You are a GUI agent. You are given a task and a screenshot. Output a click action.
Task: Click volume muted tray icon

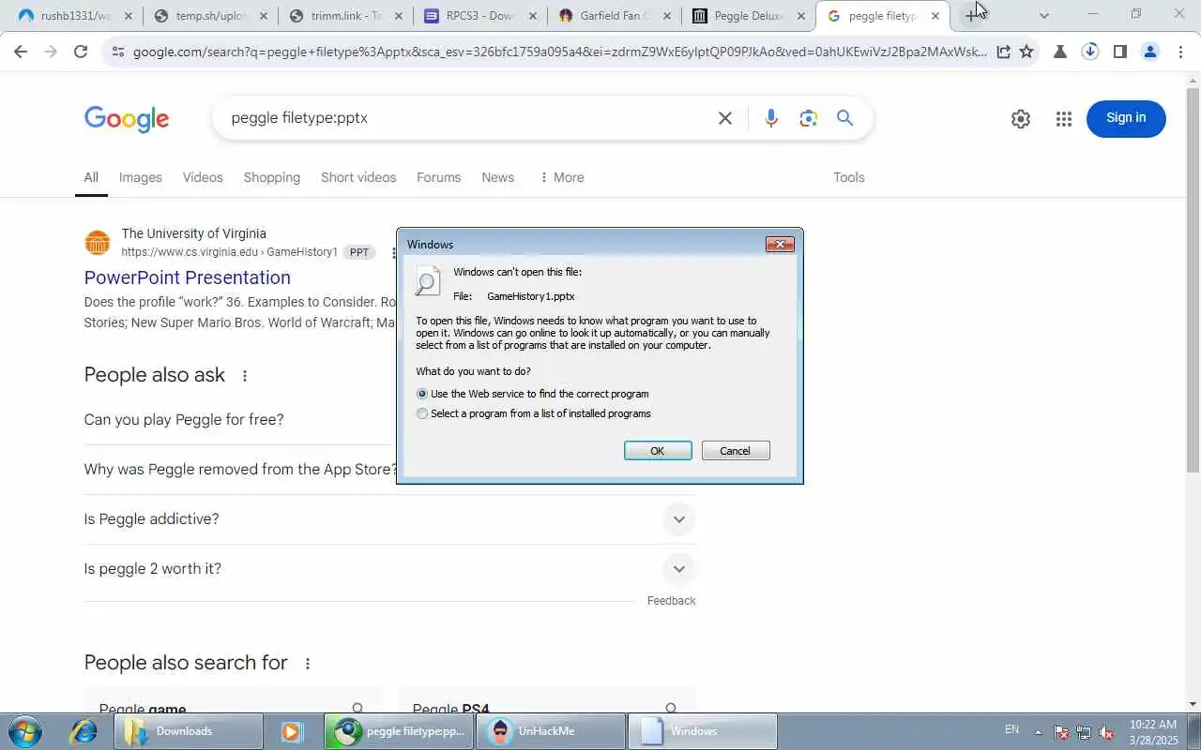pos(1106,732)
